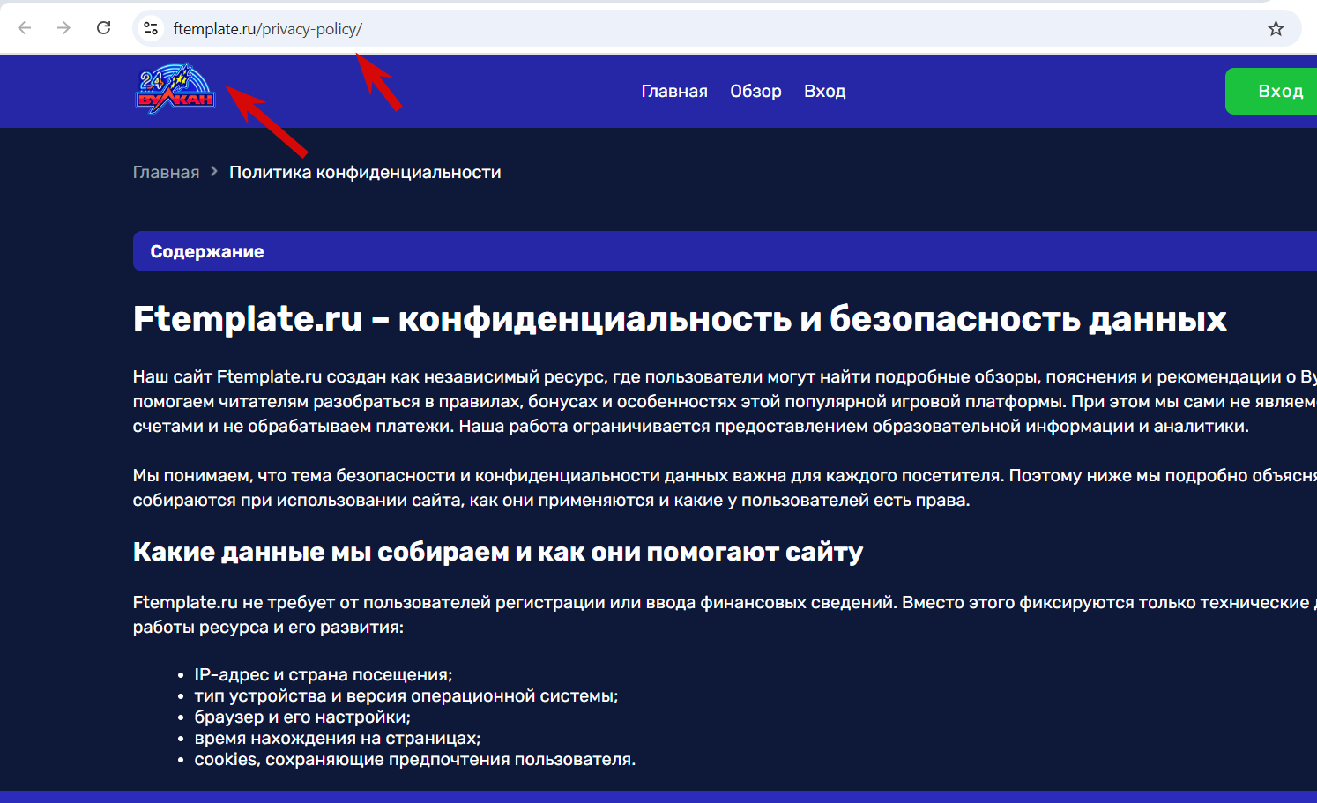Click the paragraph starting Мы понимаем, что тема
Screen dimensions: 1317x803
point(725,487)
